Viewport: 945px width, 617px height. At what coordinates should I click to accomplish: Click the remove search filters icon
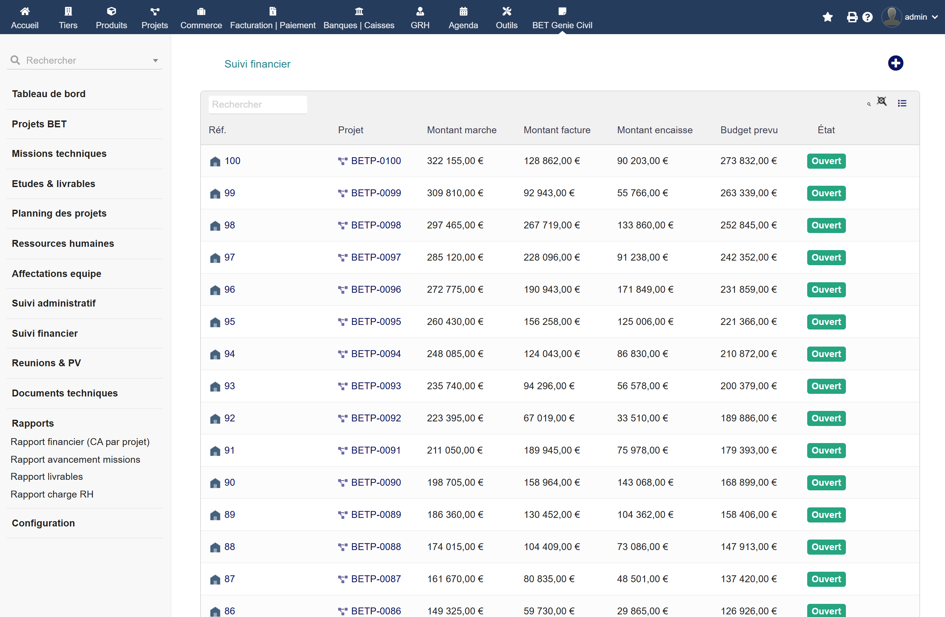tap(881, 102)
